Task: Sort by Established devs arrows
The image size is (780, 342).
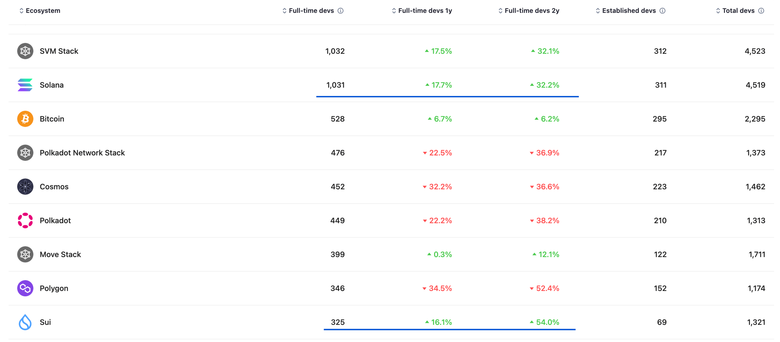Action: pos(598,11)
